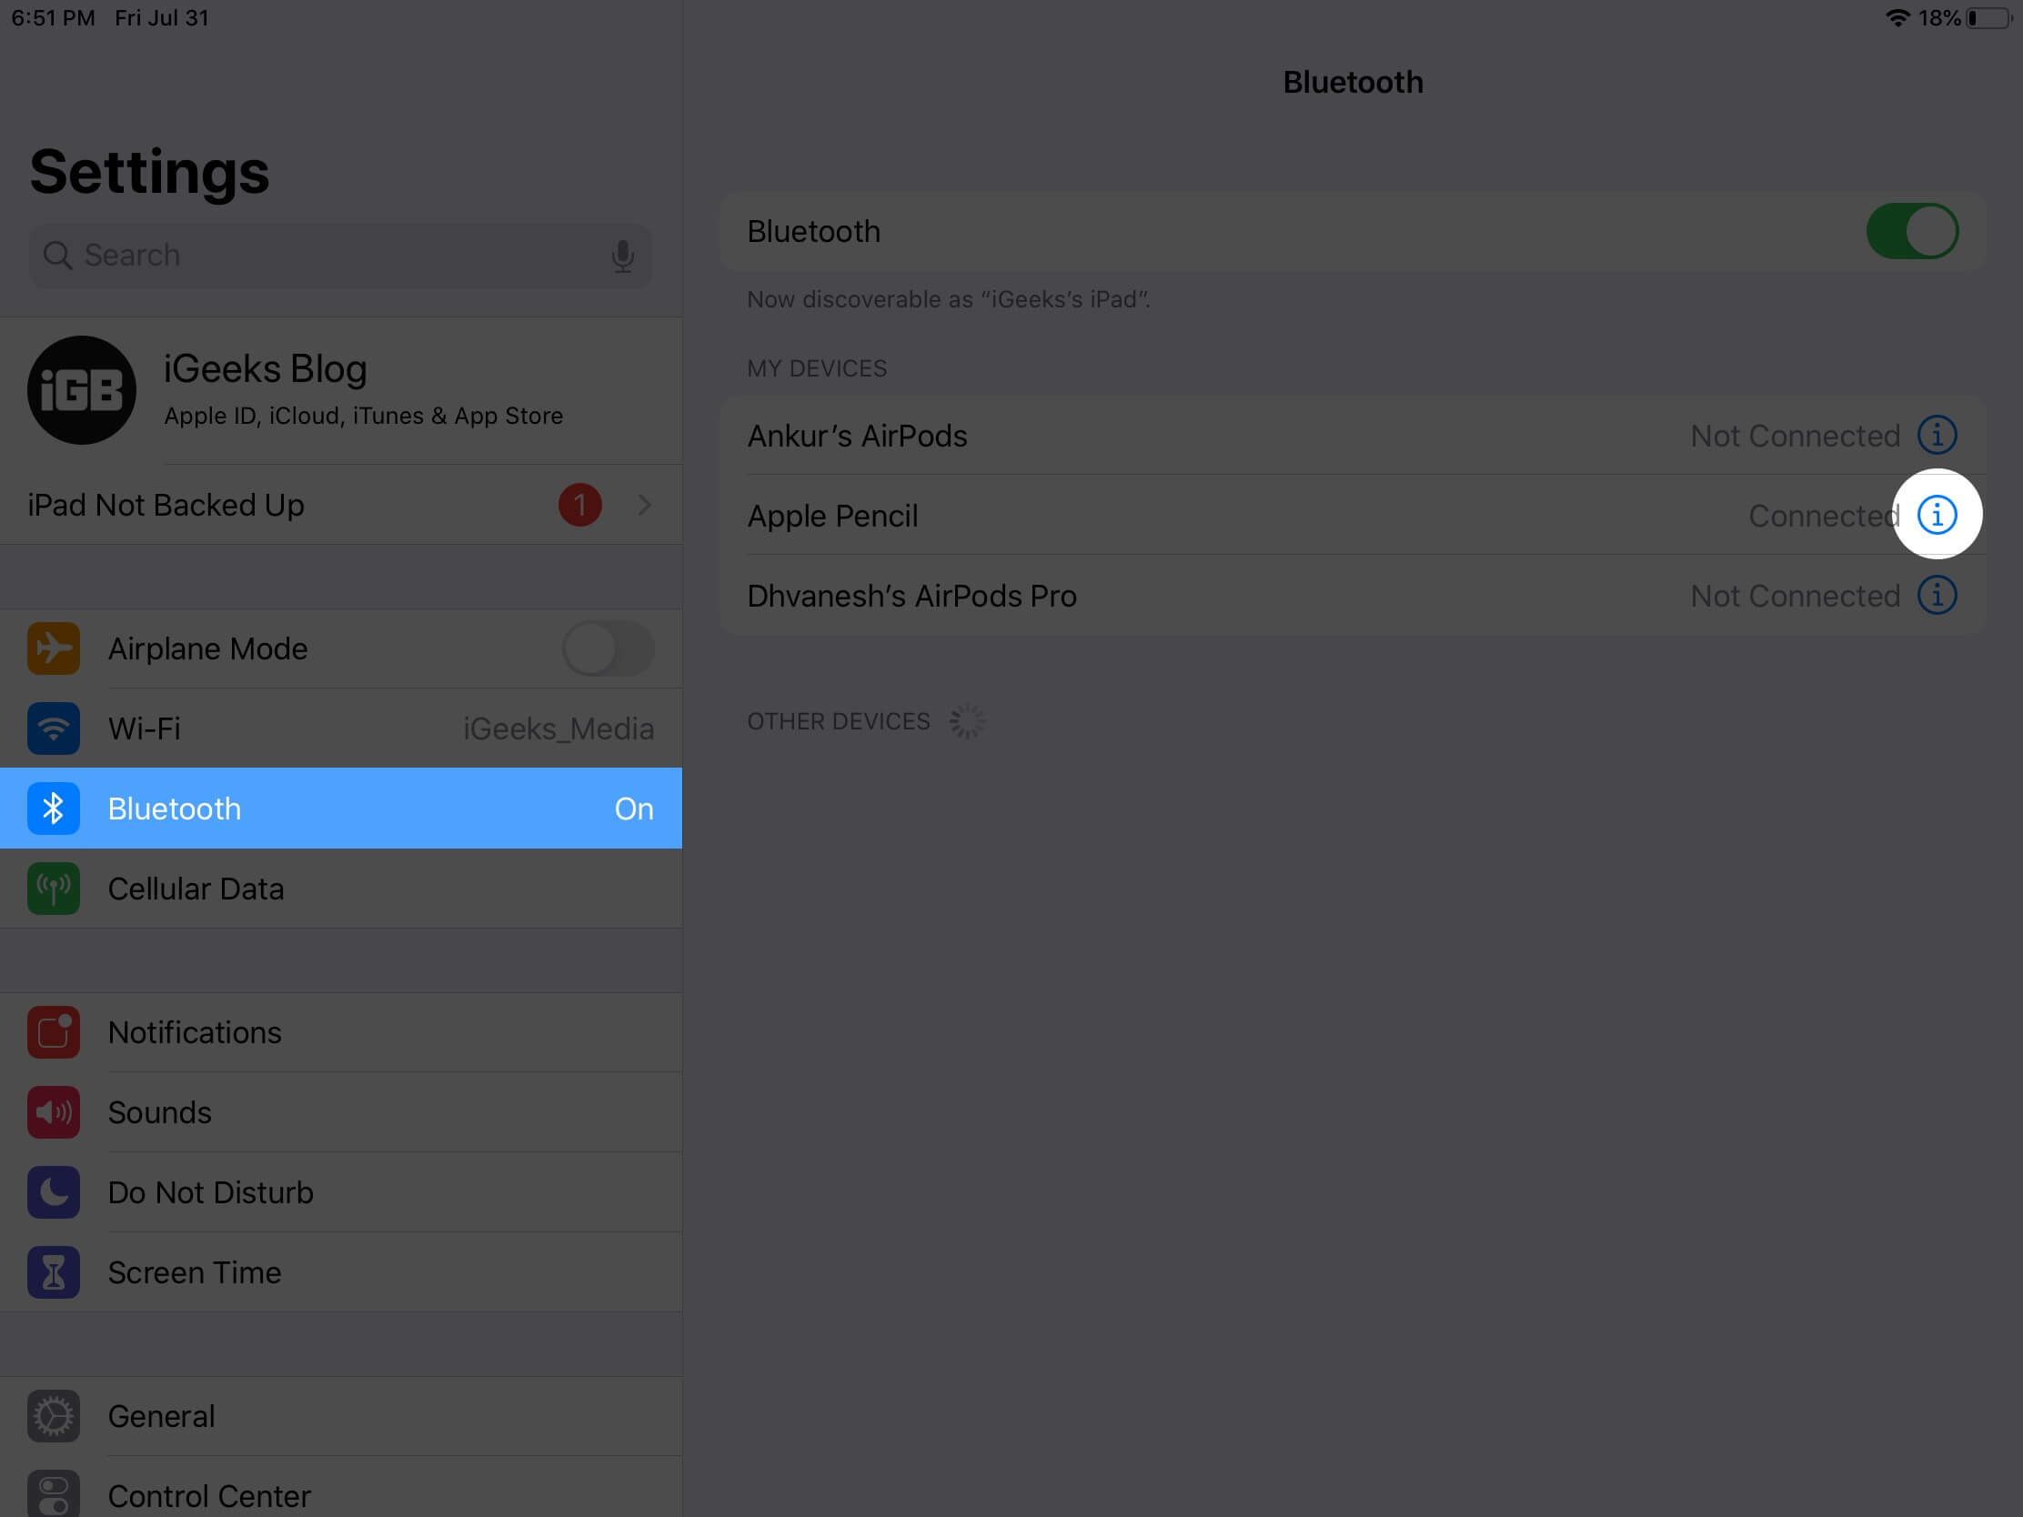The width and height of the screenshot is (2023, 1517).
Task: Tap the Cellular Data icon in sidebar
Action: click(55, 889)
